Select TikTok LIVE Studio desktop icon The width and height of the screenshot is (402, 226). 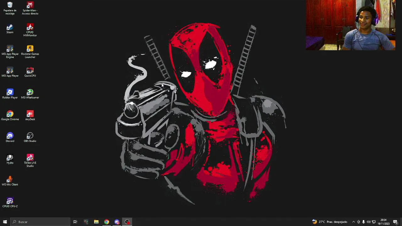coord(30,160)
